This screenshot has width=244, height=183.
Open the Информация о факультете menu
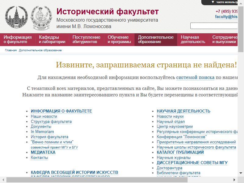coord(18,39)
